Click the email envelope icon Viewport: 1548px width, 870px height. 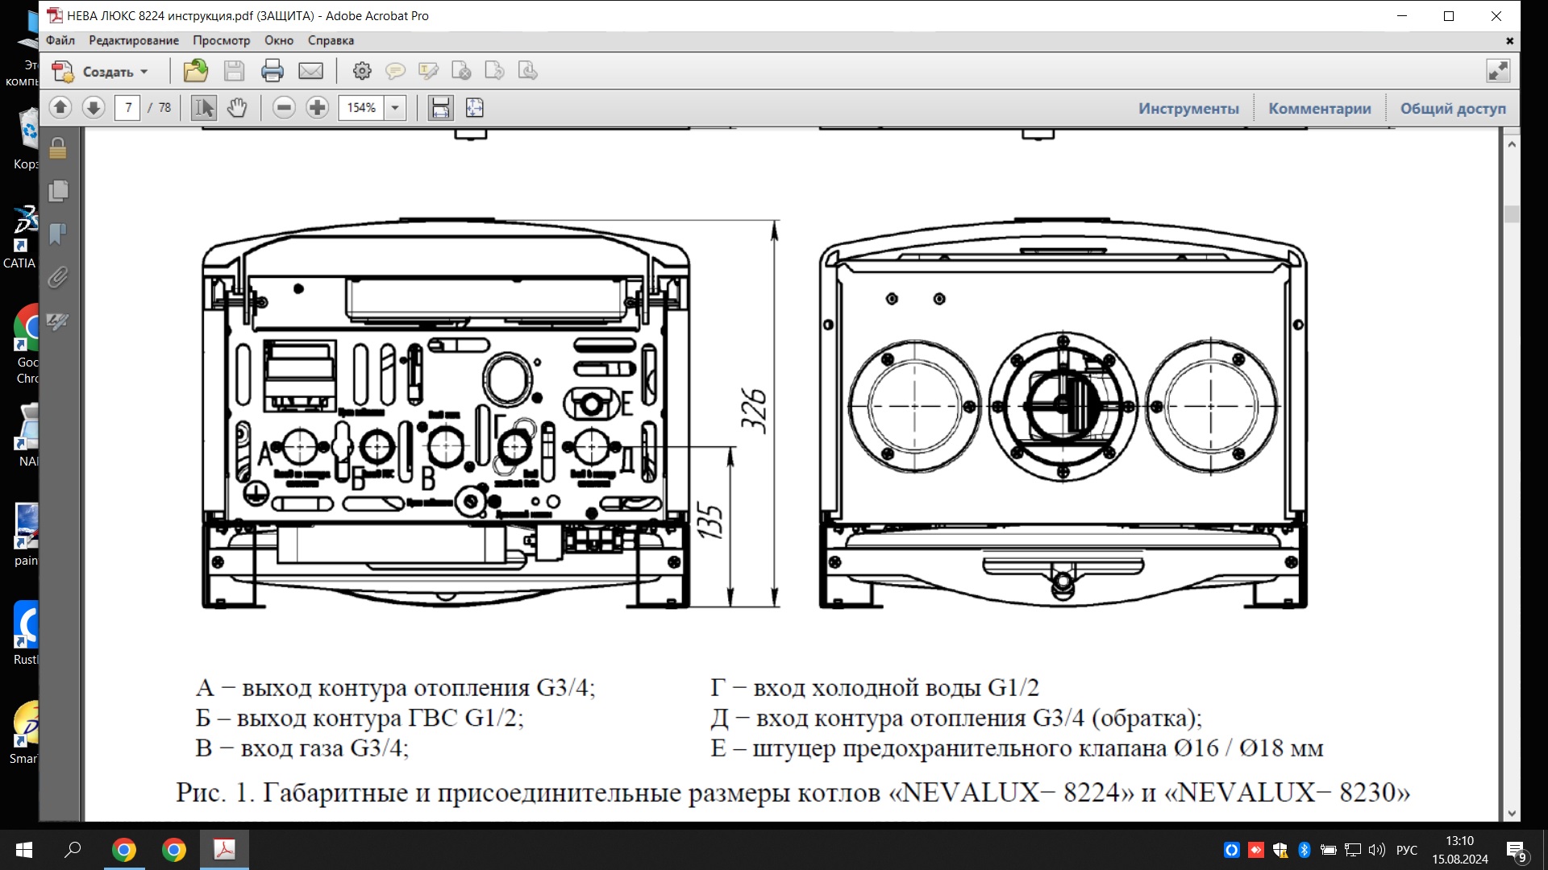click(x=310, y=71)
